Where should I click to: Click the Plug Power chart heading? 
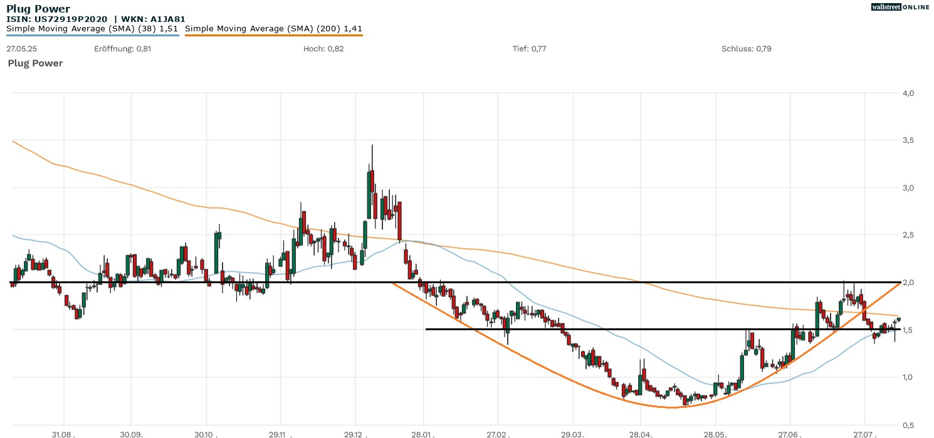point(35,63)
